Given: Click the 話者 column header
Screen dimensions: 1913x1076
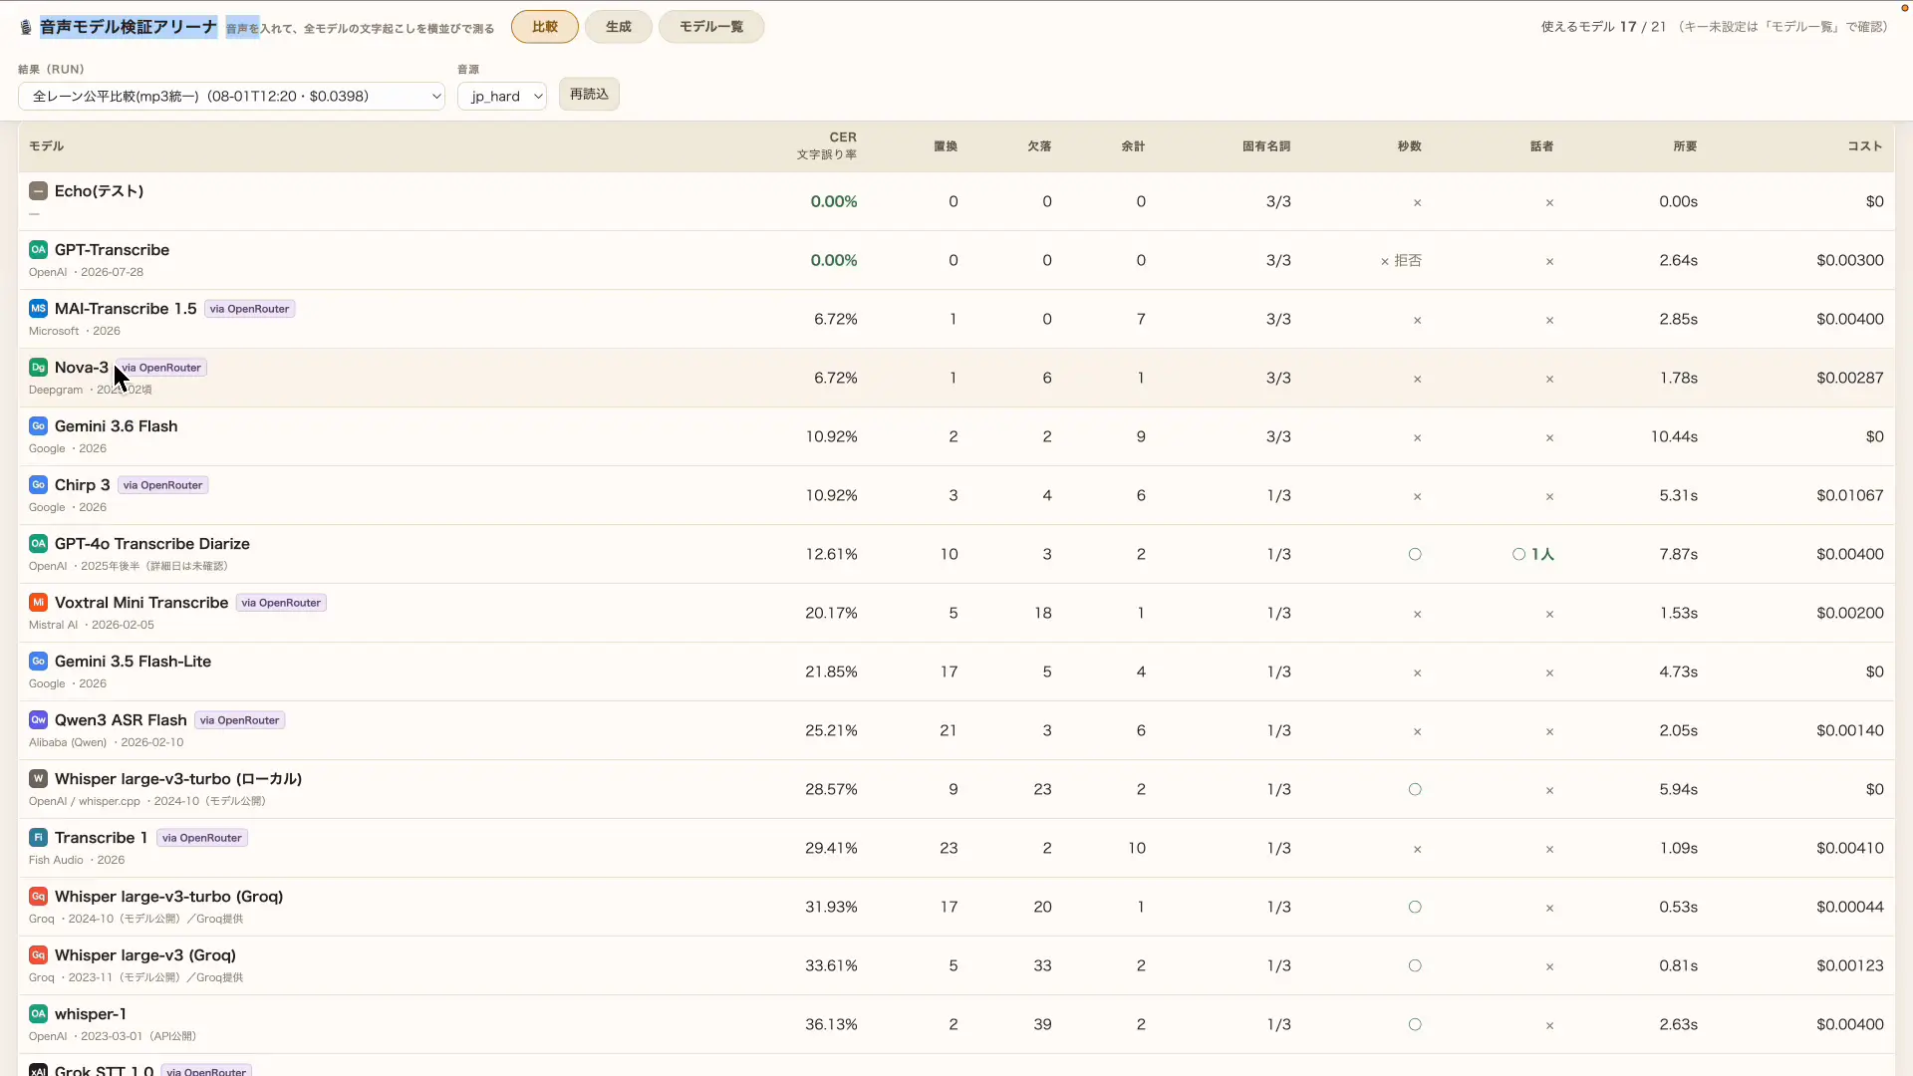Looking at the screenshot, I should 1541,146.
